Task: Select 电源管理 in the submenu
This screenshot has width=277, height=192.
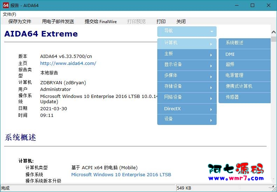Action: pyautogui.click(x=244, y=76)
